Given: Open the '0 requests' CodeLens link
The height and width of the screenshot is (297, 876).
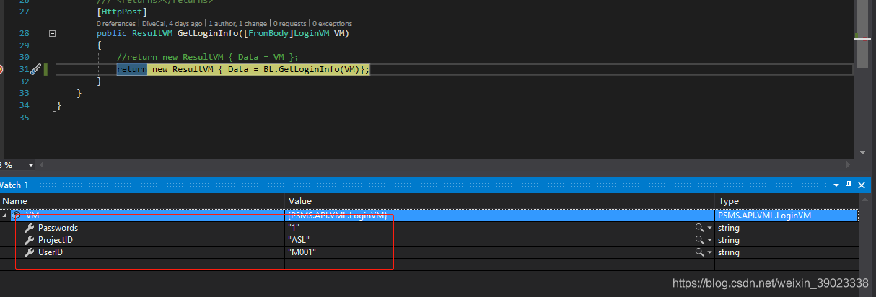Looking at the screenshot, I should [291, 24].
